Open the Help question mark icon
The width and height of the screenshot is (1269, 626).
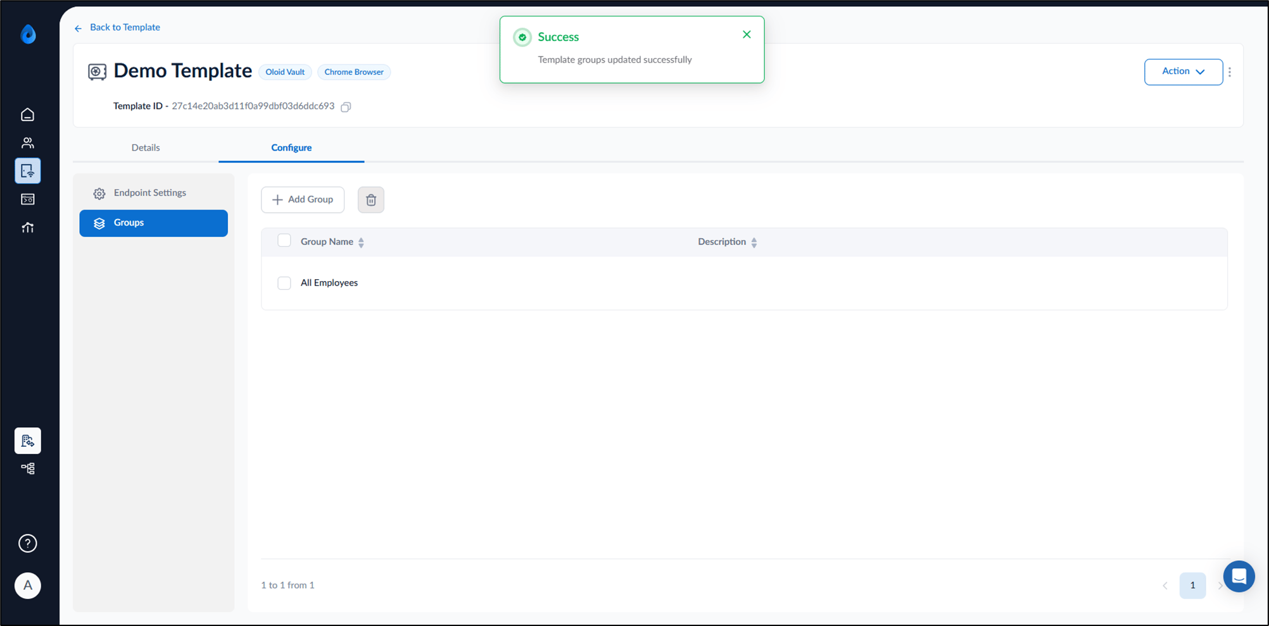pyautogui.click(x=28, y=543)
